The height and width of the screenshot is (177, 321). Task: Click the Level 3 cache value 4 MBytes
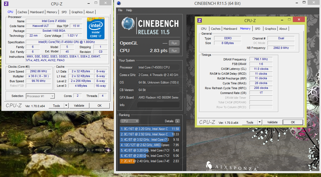pos(81,86)
